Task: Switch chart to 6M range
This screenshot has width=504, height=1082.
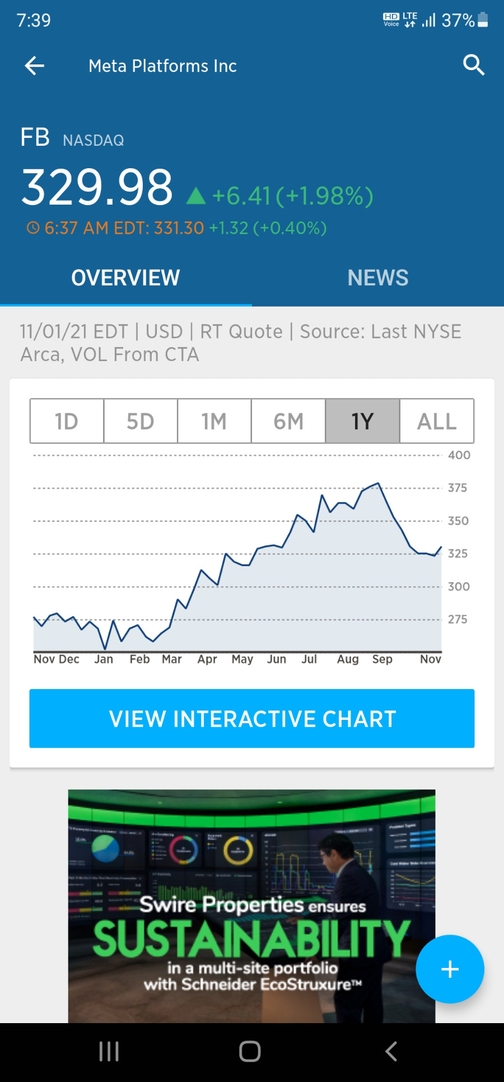Action: click(x=288, y=421)
